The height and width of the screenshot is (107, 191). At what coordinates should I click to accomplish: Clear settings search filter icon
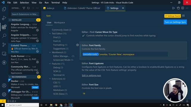tap(184, 16)
